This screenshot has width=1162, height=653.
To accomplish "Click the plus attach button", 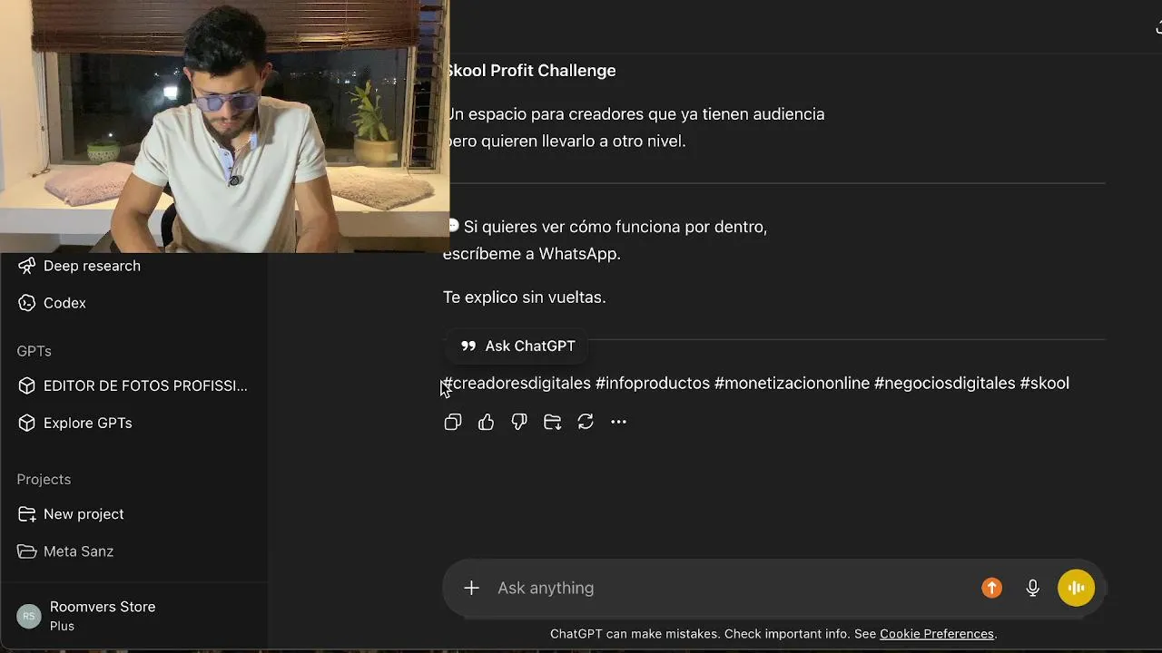I will tap(471, 588).
